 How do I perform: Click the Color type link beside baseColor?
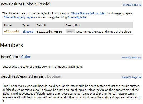tap(26, 57)
